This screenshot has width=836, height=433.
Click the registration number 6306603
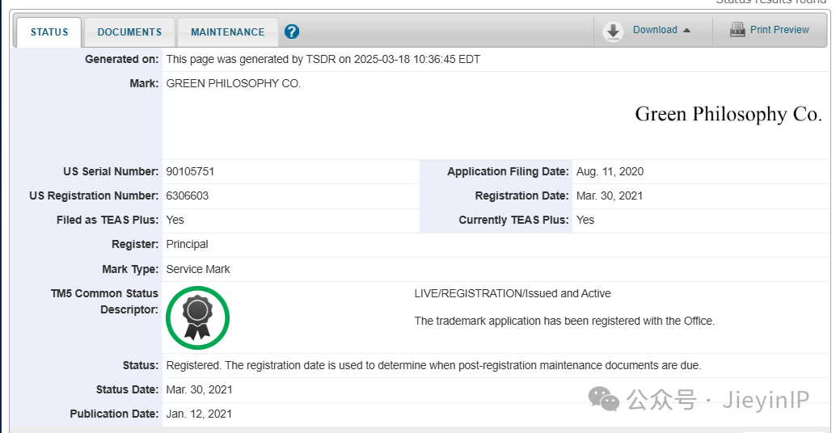click(187, 195)
